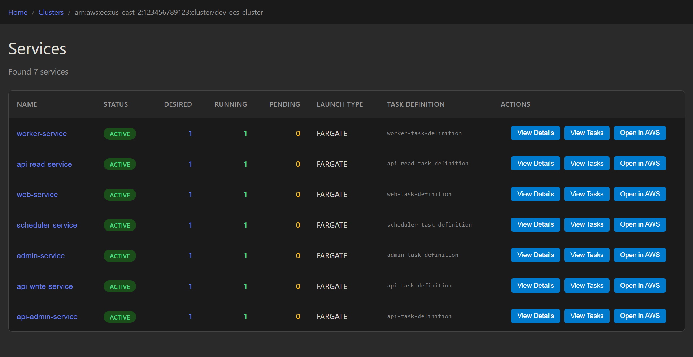
Task: Open the api-read-service link
Action: pyautogui.click(x=44, y=164)
